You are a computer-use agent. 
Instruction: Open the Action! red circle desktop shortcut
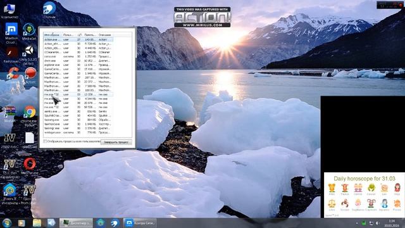coord(30,75)
